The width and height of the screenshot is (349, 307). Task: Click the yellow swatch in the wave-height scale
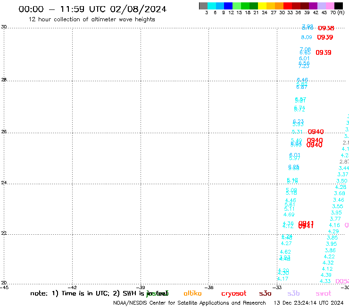pos(262,6)
